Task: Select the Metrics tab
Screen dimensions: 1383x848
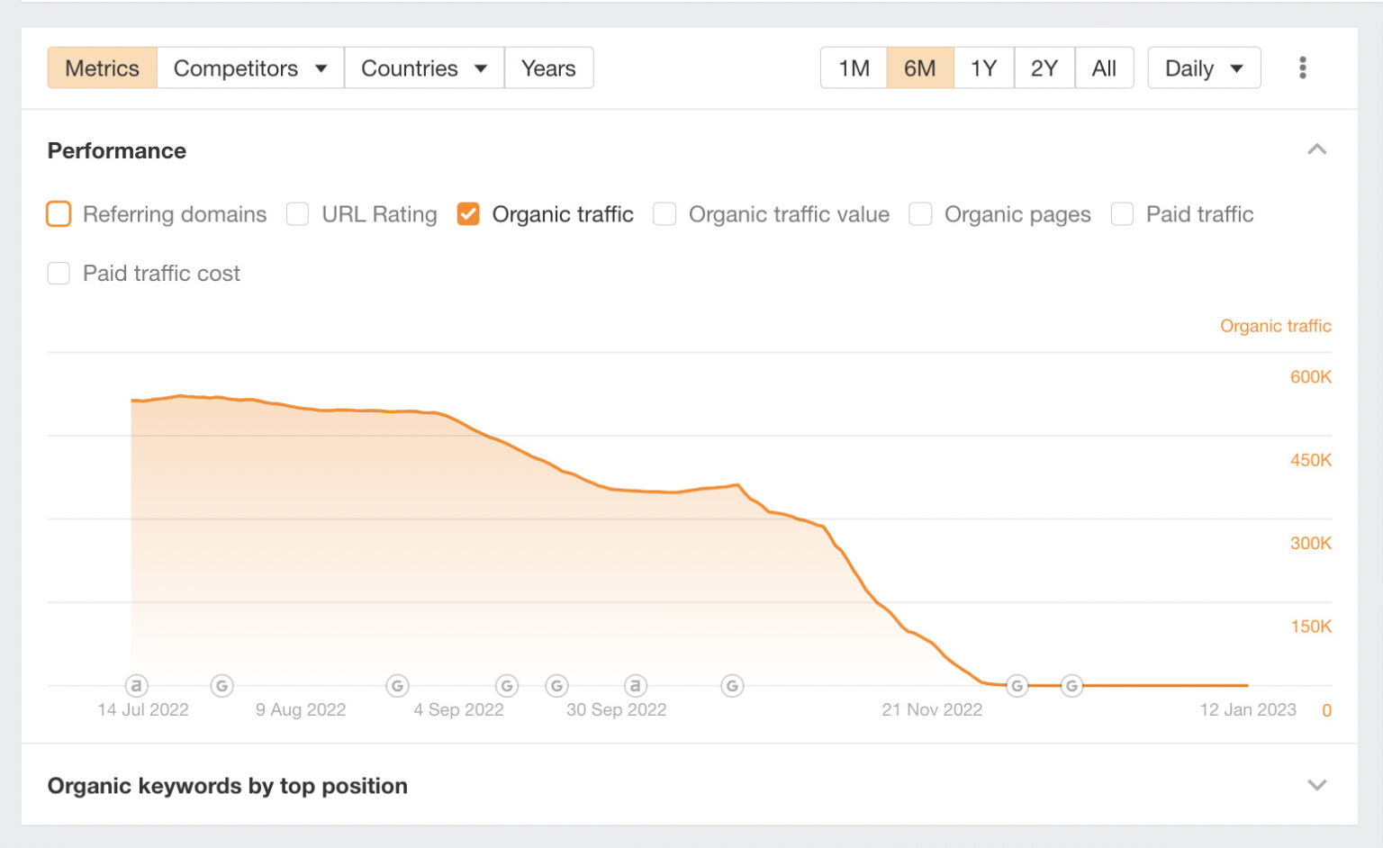Action: (x=102, y=68)
